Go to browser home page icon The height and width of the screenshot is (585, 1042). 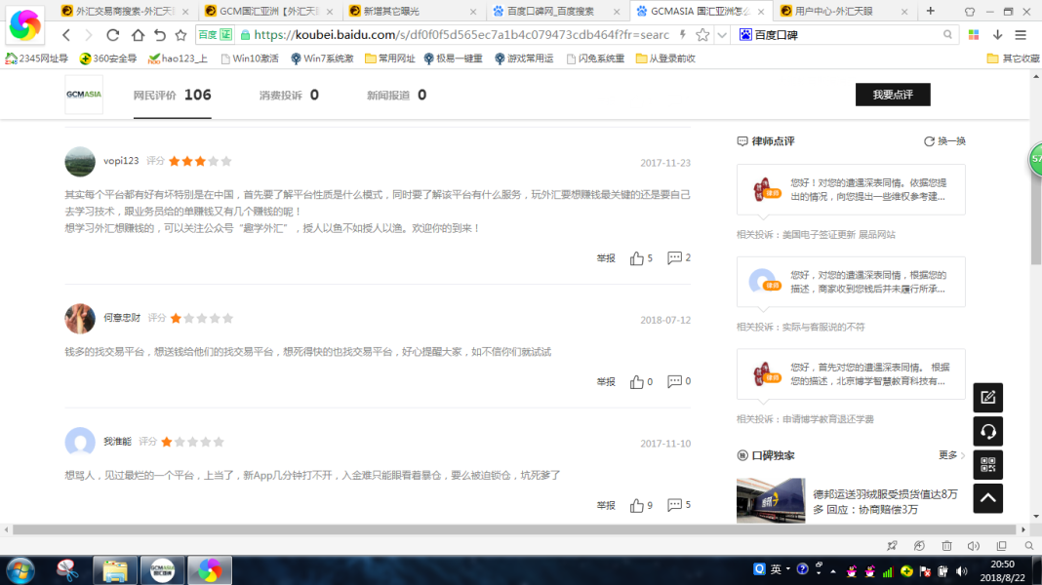[x=138, y=35]
